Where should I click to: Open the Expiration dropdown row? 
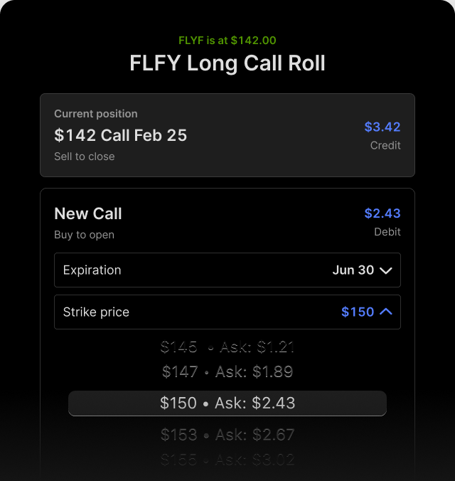click(x=227, y=270)
